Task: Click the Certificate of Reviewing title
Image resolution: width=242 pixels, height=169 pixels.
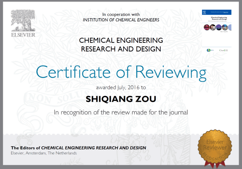Action: coord(121,73)
